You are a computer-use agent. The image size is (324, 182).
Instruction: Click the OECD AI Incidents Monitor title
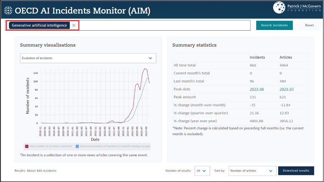tap(82, 10)
